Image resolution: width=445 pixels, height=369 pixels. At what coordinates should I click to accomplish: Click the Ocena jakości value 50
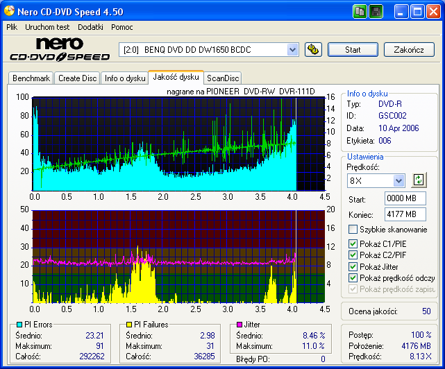tap(426, 311)
